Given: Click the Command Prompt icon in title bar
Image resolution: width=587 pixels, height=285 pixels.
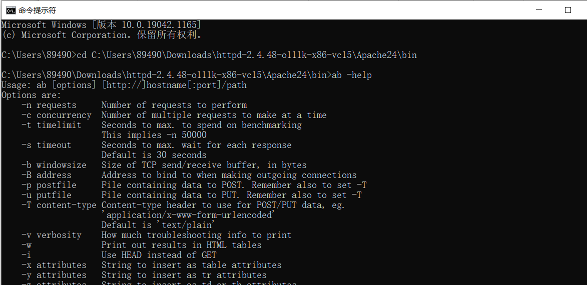Looking at the screenshot, I should tap(10, 10).
